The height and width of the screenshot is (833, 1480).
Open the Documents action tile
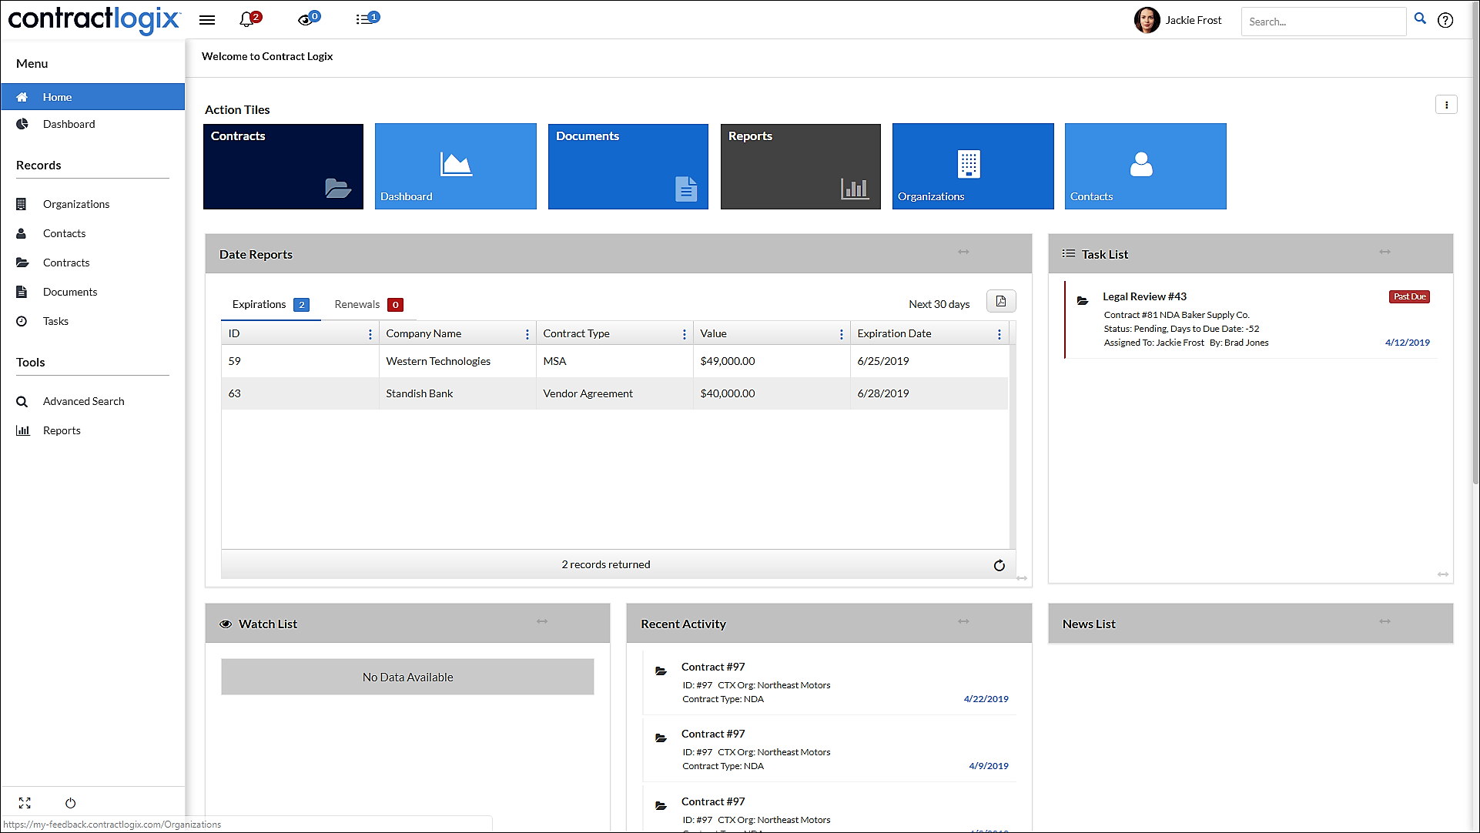tap(628, 166)
